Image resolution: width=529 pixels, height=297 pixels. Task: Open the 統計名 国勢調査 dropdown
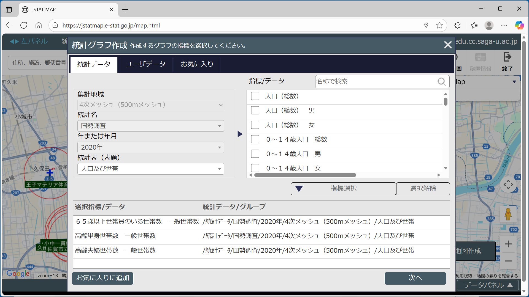pos(151,126)
